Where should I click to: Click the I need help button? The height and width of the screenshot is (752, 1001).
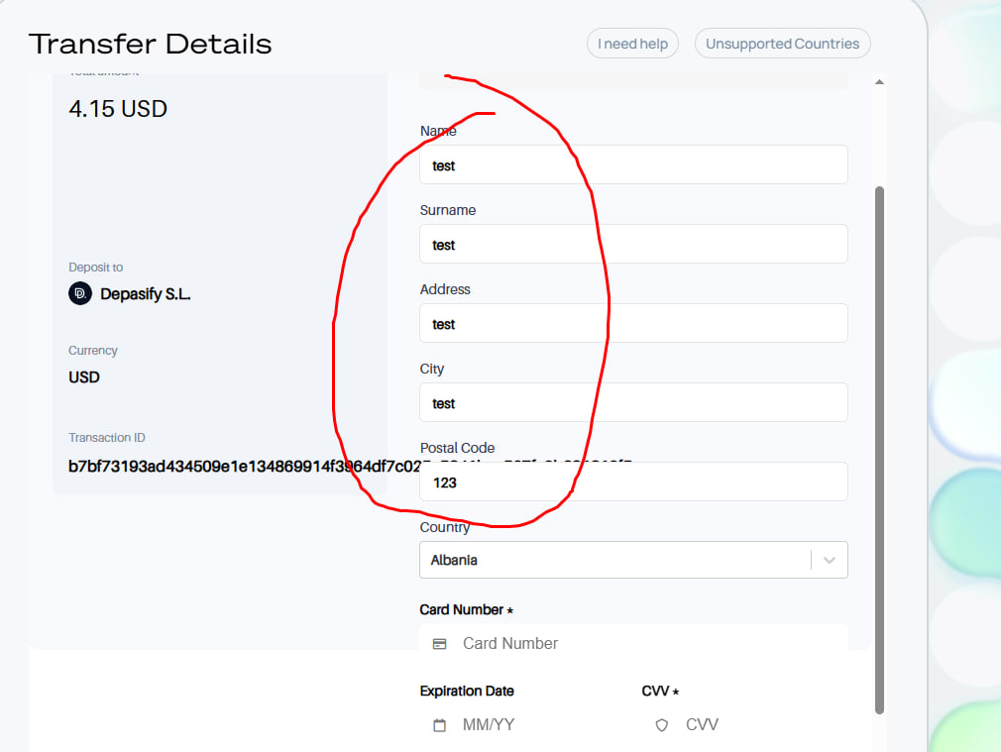click(x=632, y=44)
